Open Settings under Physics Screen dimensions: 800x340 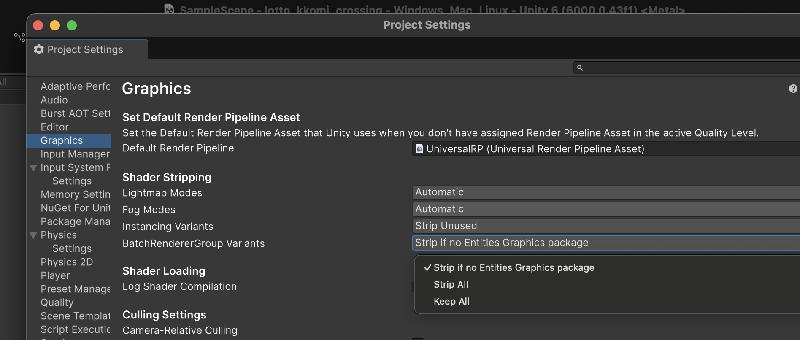coord(72,248)
